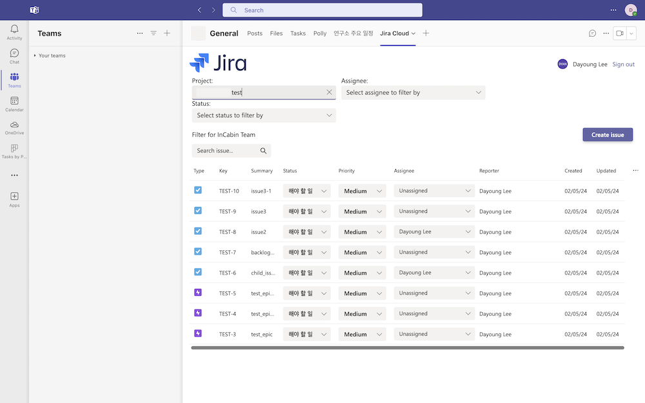This screenshot has height=403, width=645.
Task: Open issue TEST-8 key
Action: (228, 232)
